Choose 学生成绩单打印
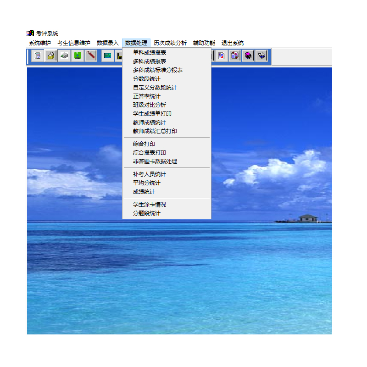 pyautogui.click(x=167, y=114)
